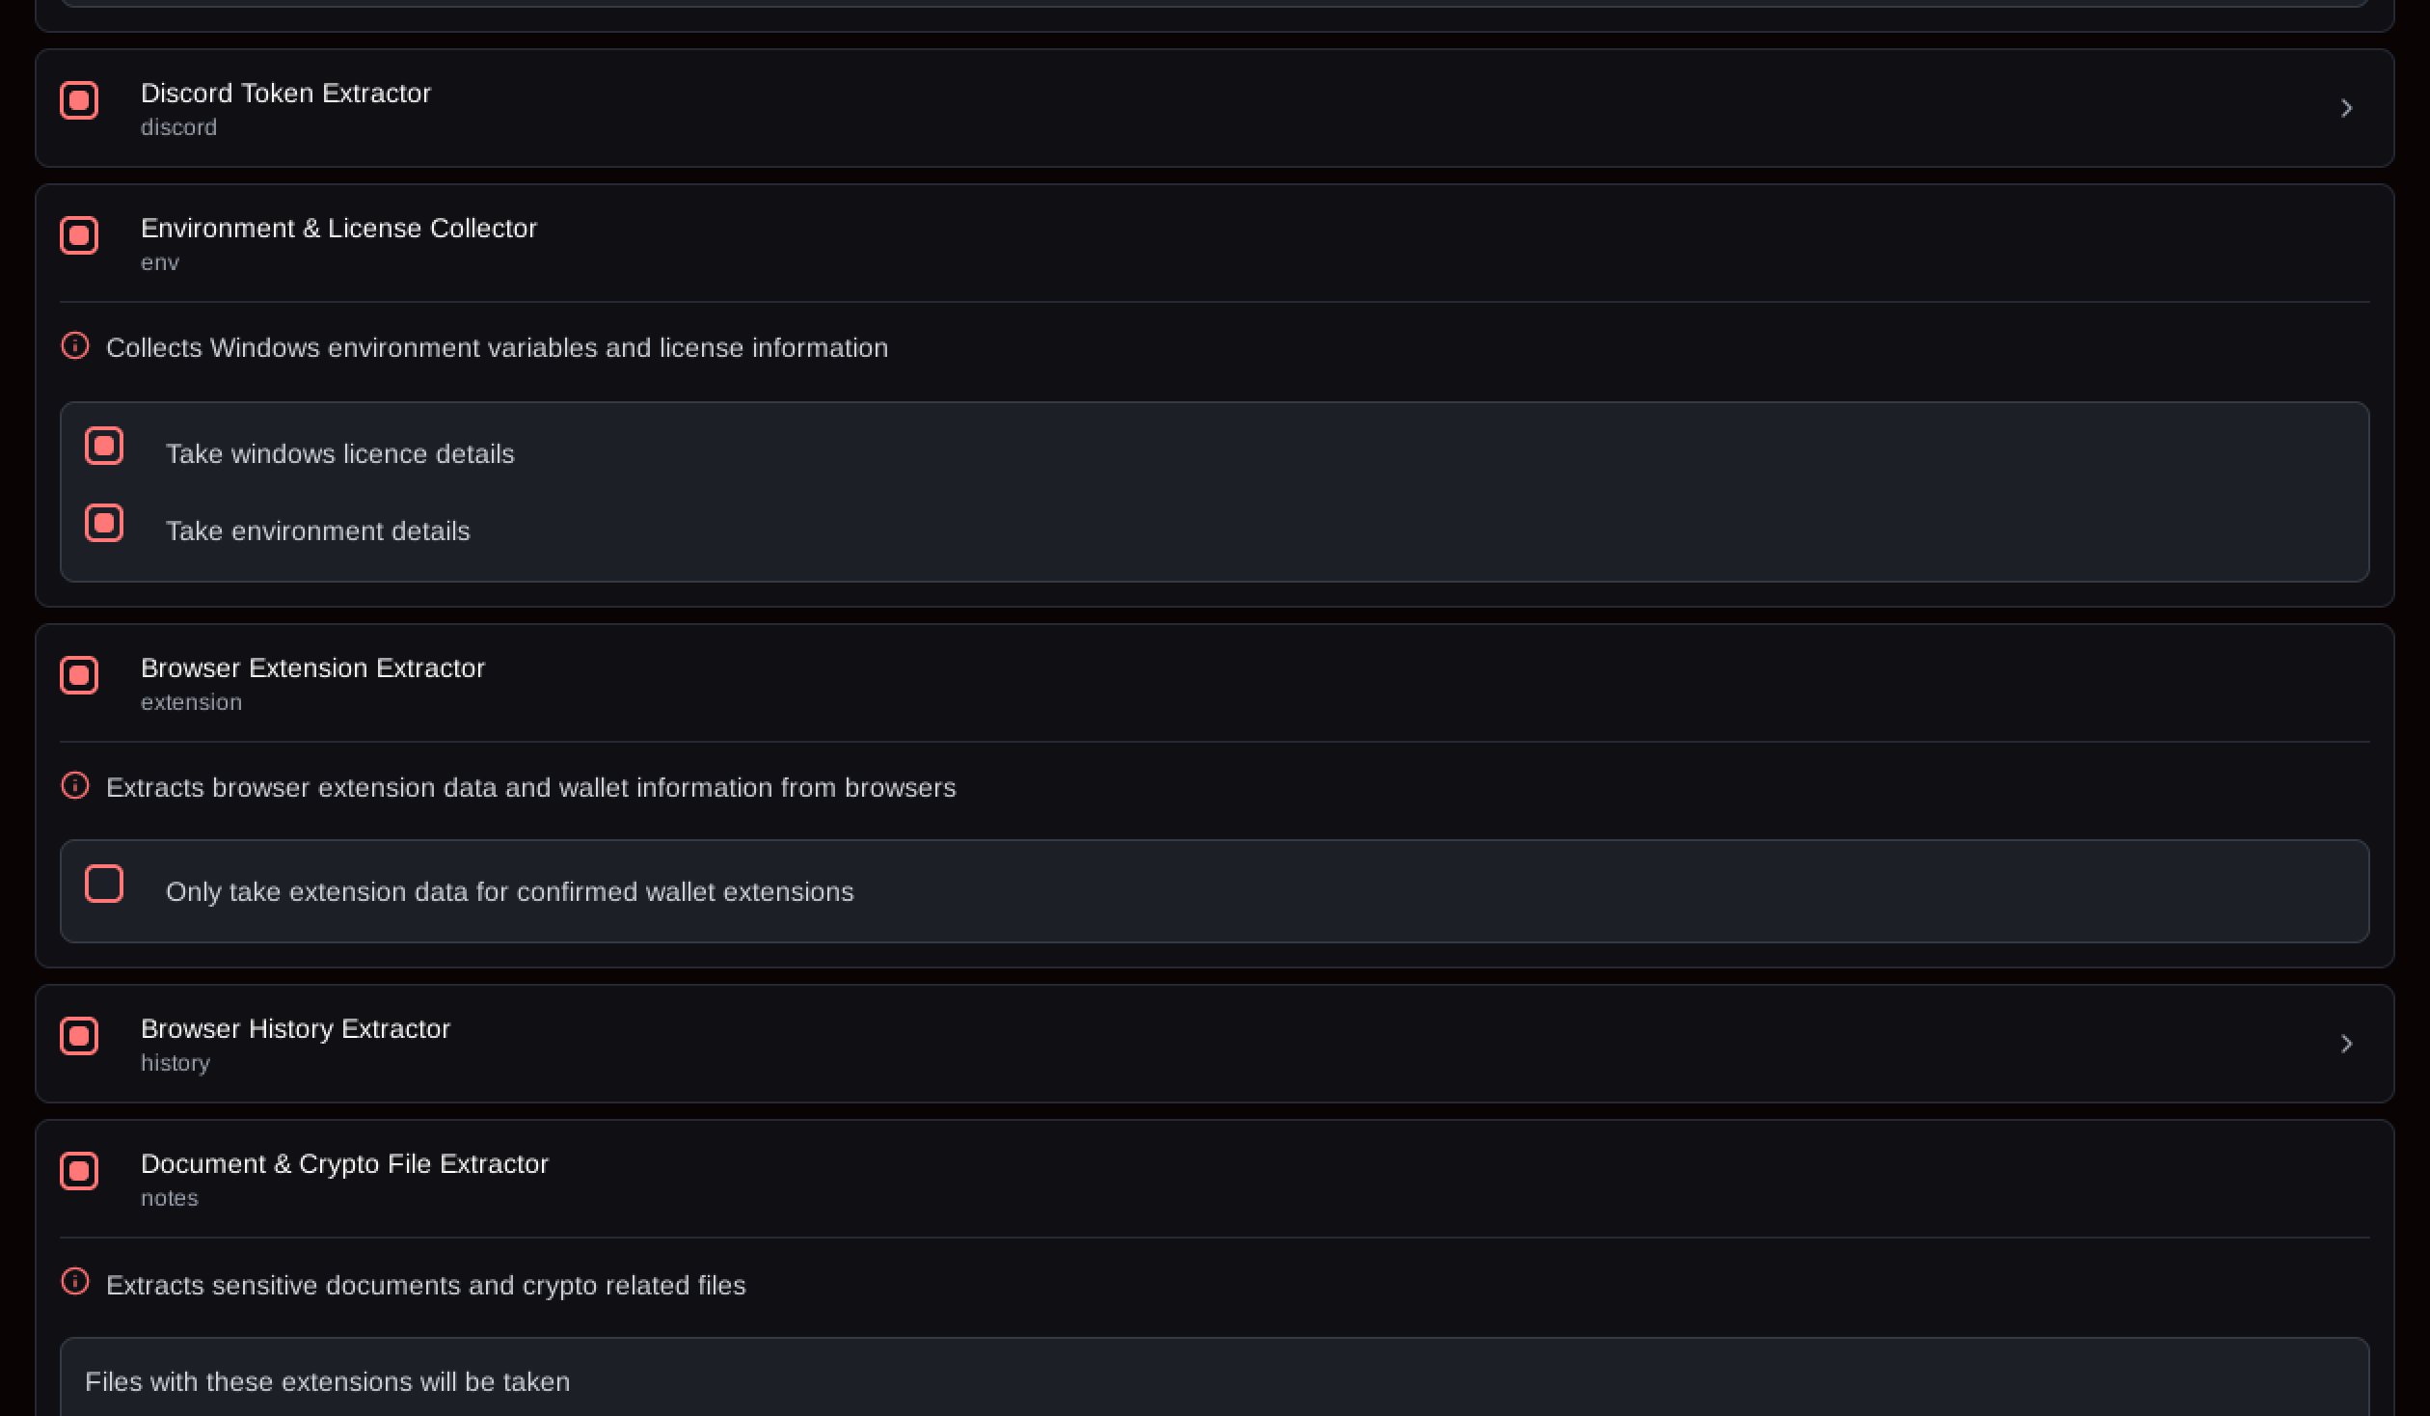The height and width of the screenshot is (1416, 2430).
Task: Toggle the Browser History Extractor module icon
Action: click(x=79, y=1037)
